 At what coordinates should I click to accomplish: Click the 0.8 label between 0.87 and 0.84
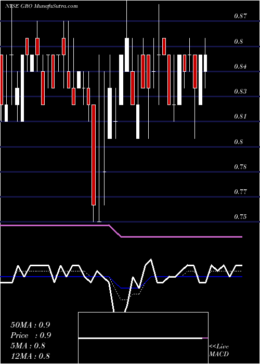coord(238,41)
